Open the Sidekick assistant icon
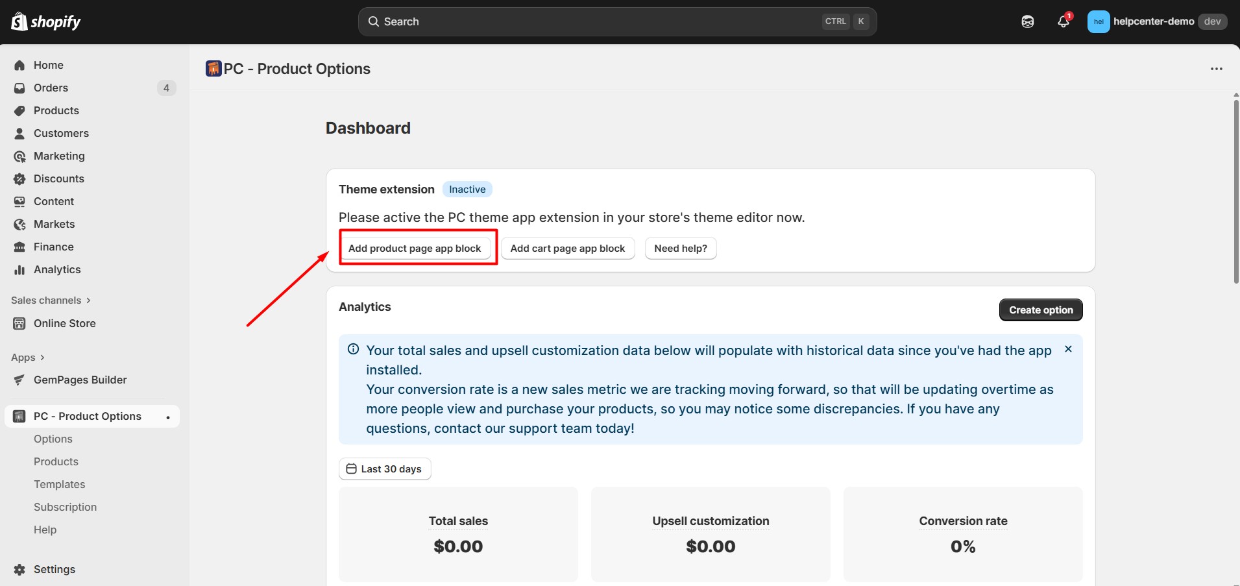This screenshot has height=586, width=1240. [1027, 21]
